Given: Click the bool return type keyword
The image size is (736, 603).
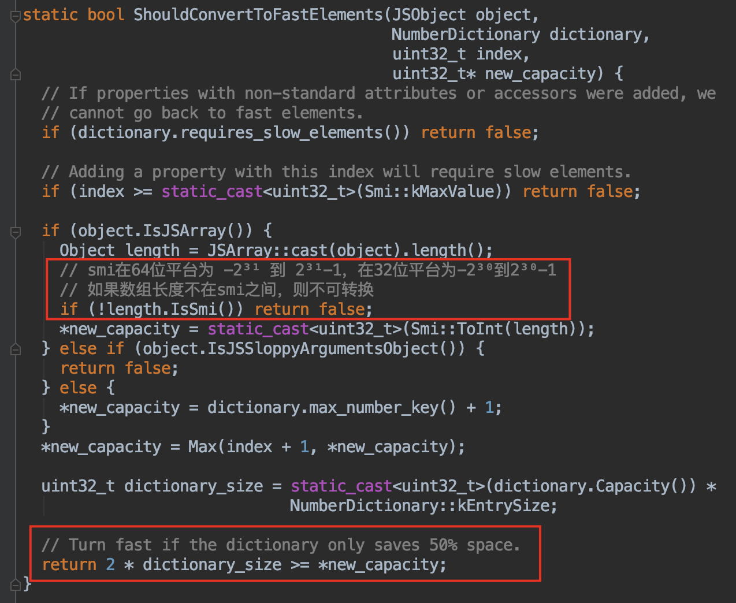Looking at the screenshot, I should (x=106, y=15).
